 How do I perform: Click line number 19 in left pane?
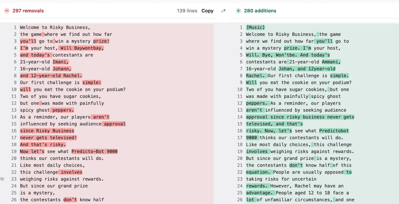click(14, 152)
